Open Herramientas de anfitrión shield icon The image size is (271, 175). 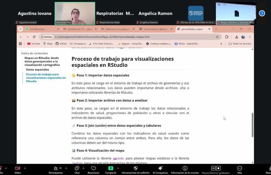coord(135,168)
